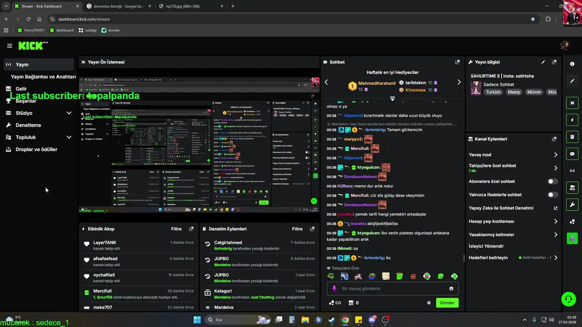
Task: Click the Turkish tag chip
Action: [493, 92]
